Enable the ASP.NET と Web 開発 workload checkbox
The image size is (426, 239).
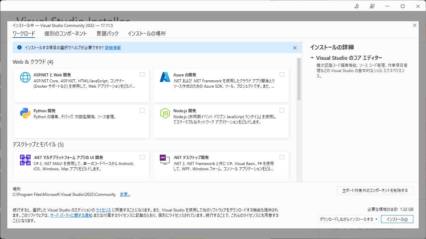click(x=142, y=75)
